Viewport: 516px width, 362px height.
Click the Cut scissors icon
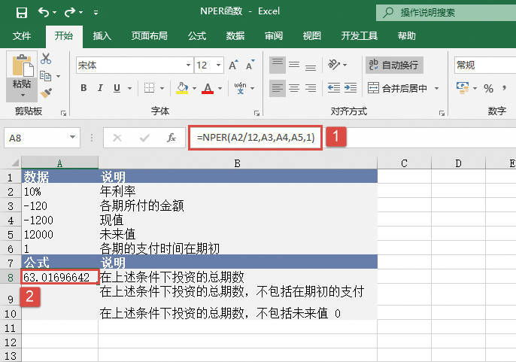[46, 59]
